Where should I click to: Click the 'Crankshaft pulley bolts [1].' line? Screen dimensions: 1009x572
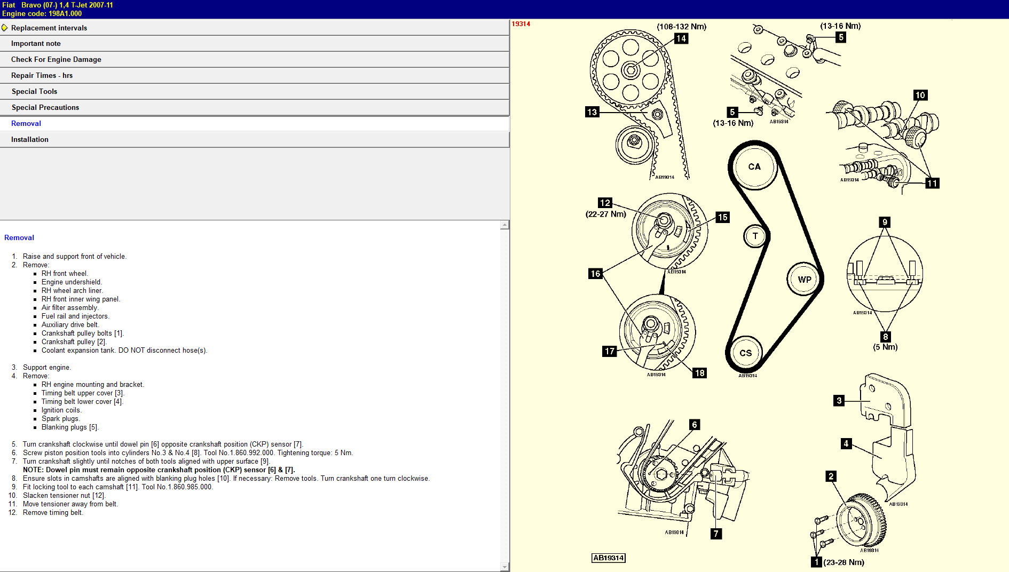click(83, 333)
